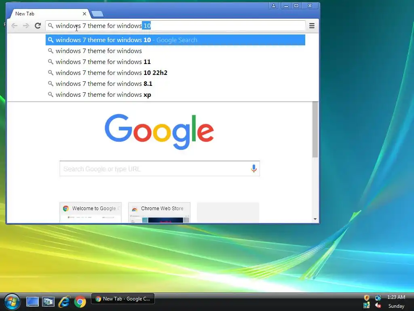
Task: Choose suggestion 'windows 7 theme for windows 10' Google Search
Action: [x=175, y=40]
